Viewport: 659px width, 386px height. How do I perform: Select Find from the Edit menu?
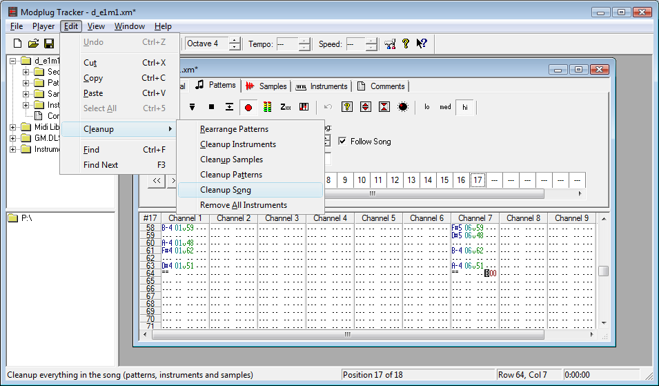pos(120,150)
